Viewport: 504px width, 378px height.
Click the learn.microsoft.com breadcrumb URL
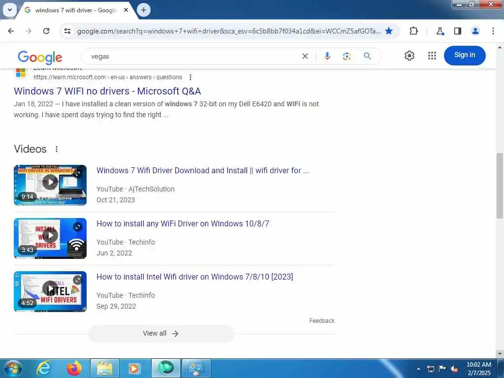108,77
